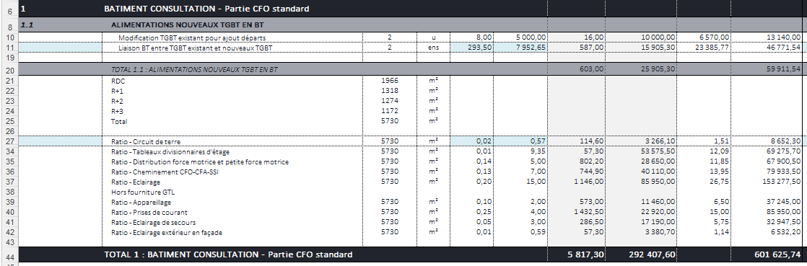The width and height of the screenshot is (807, 266).
Task: Select row header 11
Action: tap(9, 48)
